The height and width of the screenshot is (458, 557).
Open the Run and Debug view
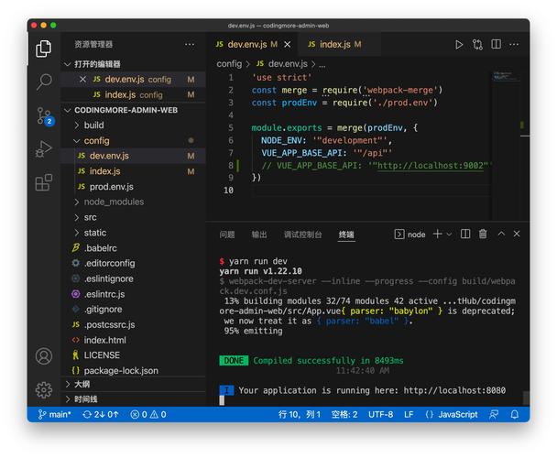point(44,149)
